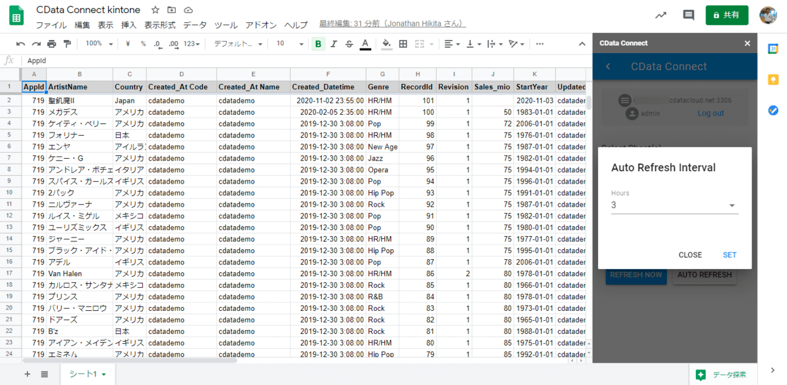This screenshot has width=787, height=385.
Task: Click SET in Auto Refresh dialog
Action: pyautogui.click(x=729, y=255)
